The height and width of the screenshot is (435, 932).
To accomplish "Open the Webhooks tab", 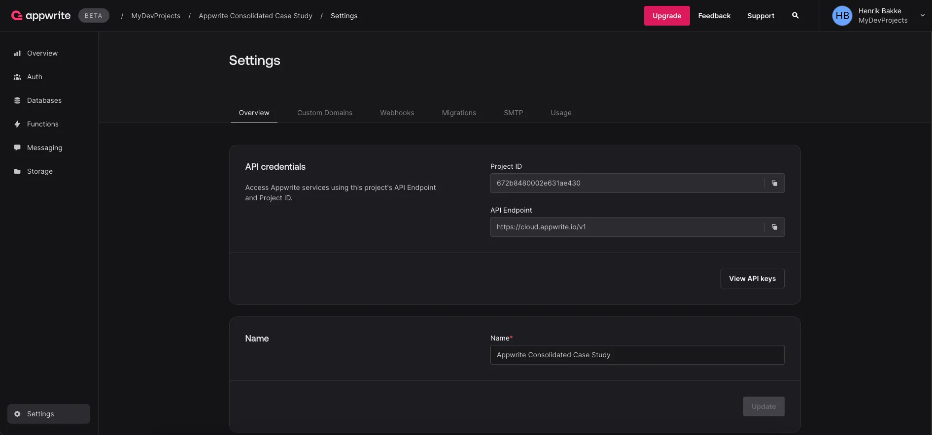I will click(x=397, y=113).
